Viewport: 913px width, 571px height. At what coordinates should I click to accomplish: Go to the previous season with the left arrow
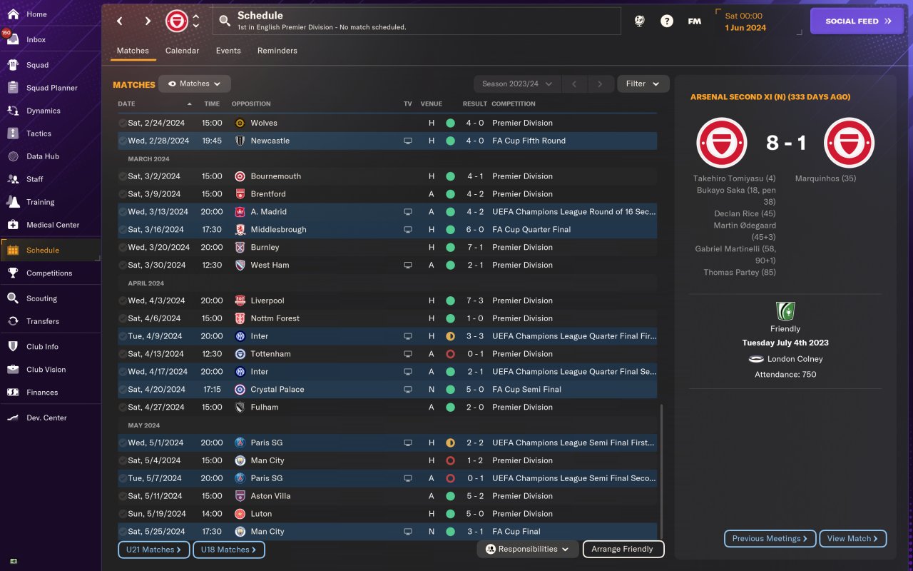[x=574, y=84]
